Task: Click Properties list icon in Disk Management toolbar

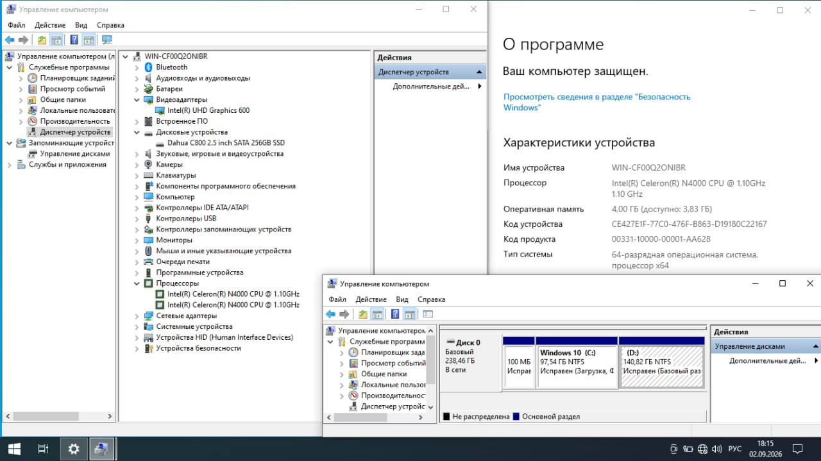Action: click(428, 314)
